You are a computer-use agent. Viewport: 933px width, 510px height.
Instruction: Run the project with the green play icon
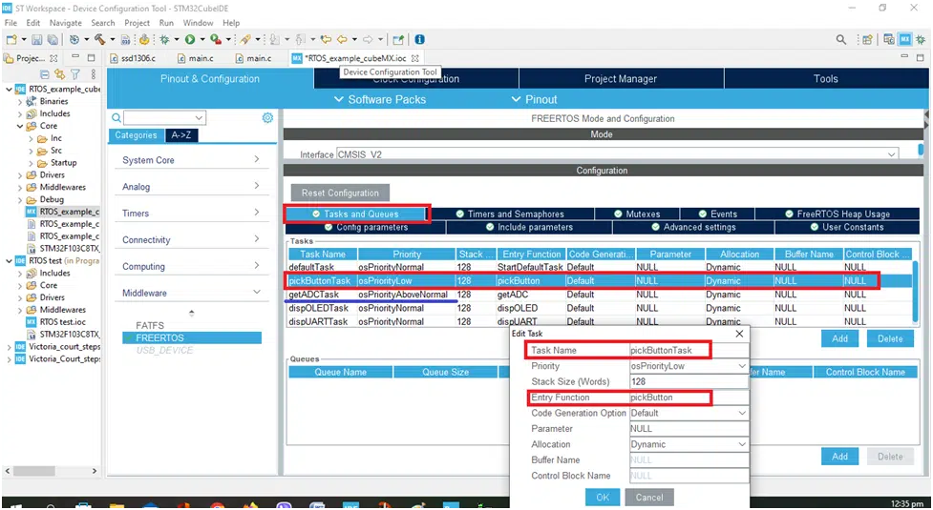coord(190,39)
